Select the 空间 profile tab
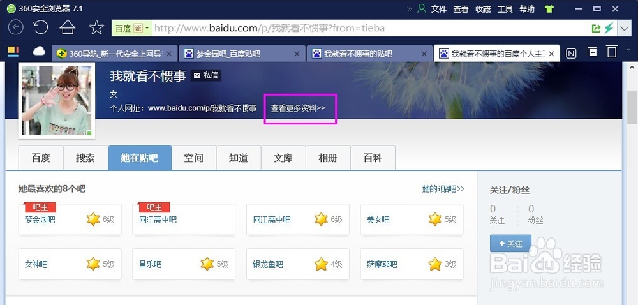This screenshot has height=305, width=638. point(194,158)
